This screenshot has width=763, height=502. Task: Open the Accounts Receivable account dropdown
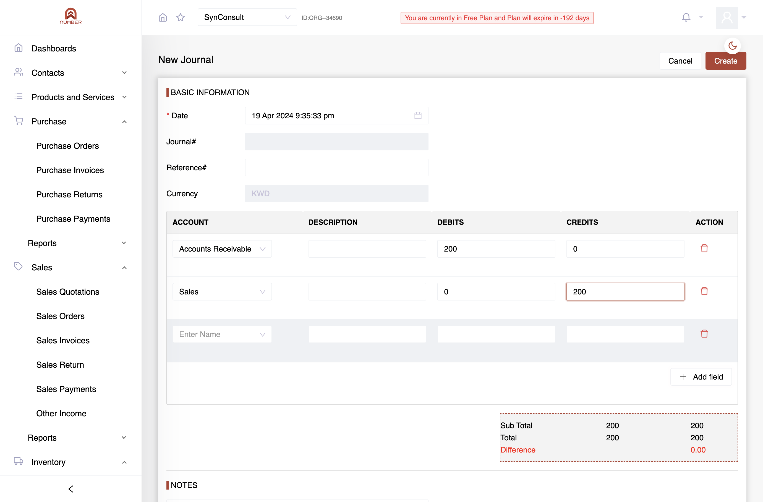(222, 249)
